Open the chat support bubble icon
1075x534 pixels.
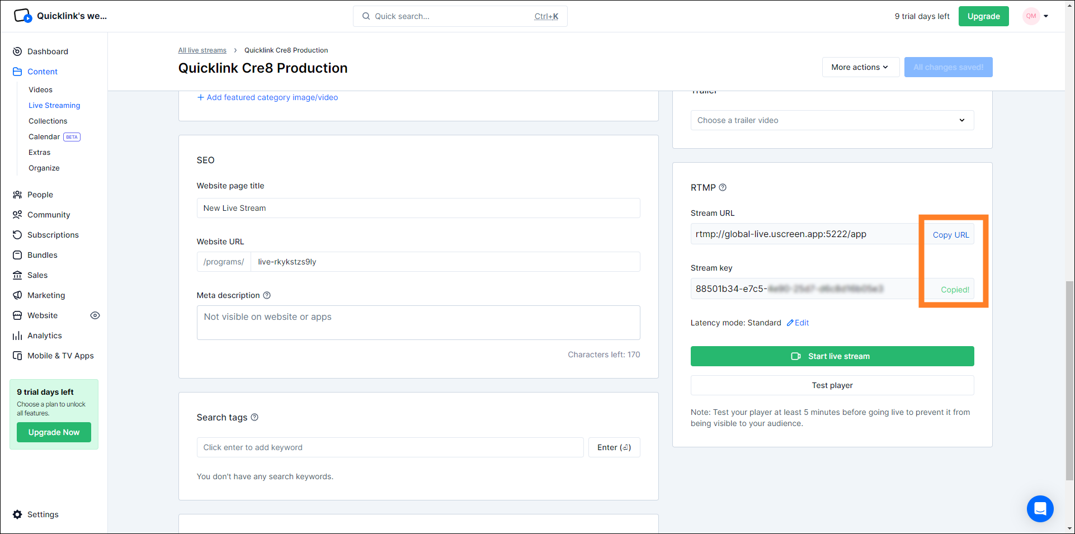[x=1040, y=509]
